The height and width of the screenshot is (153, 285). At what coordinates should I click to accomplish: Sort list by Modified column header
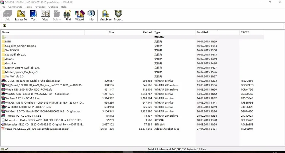(x=217, y=32)
